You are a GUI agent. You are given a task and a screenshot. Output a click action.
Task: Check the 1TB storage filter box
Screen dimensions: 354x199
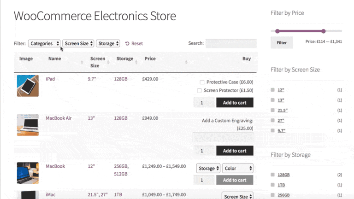pyautogui.click(x=273, y=185)
